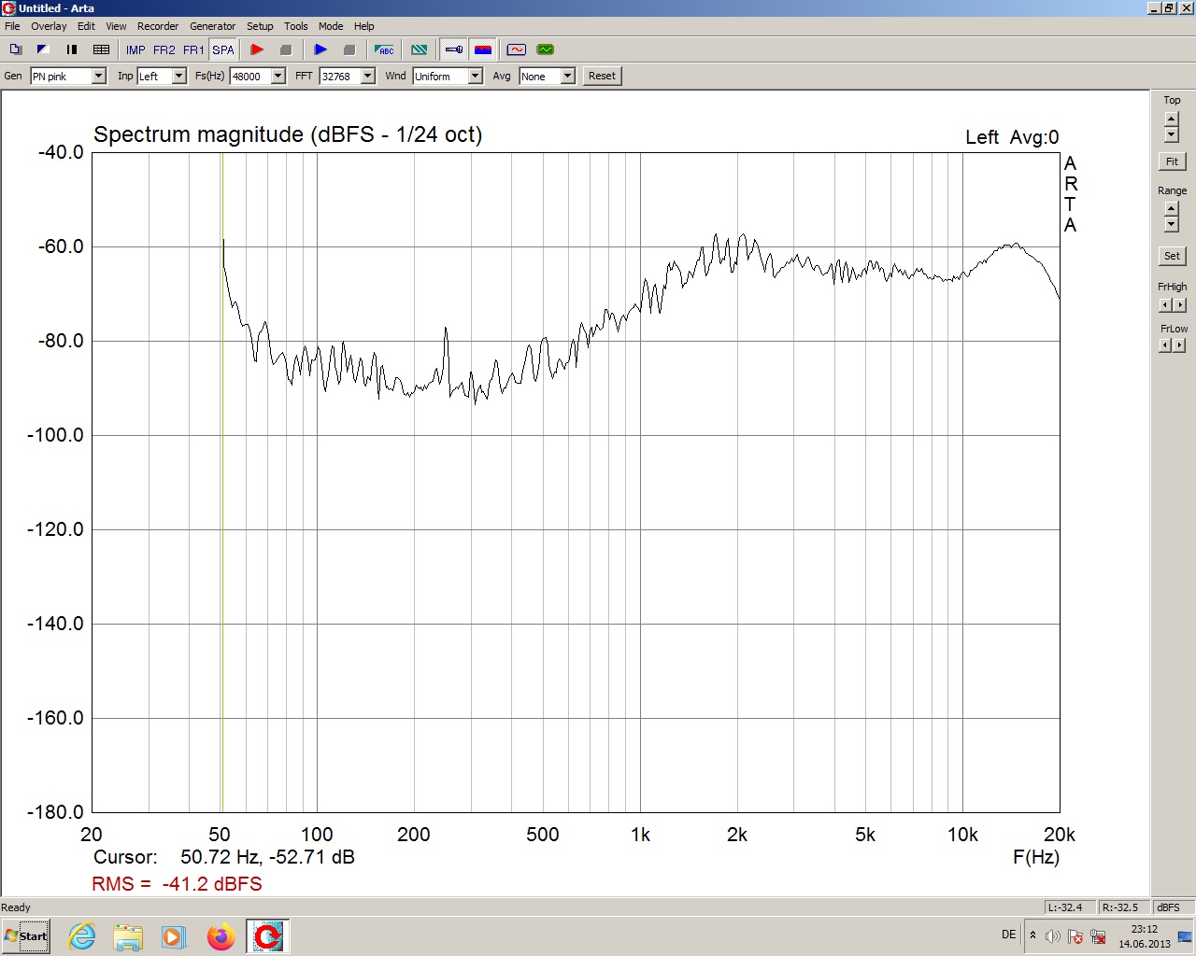Image resolution: width=1196 pixels, height=956 pixels.
Task: Click the grid table icon in toolbar
Action: point(101,49)
